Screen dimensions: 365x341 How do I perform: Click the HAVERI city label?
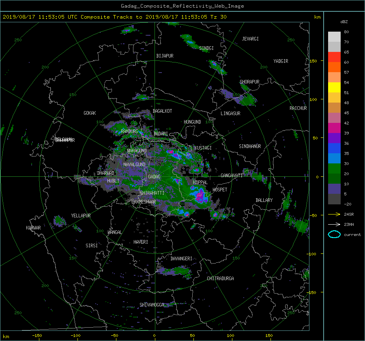141,242
